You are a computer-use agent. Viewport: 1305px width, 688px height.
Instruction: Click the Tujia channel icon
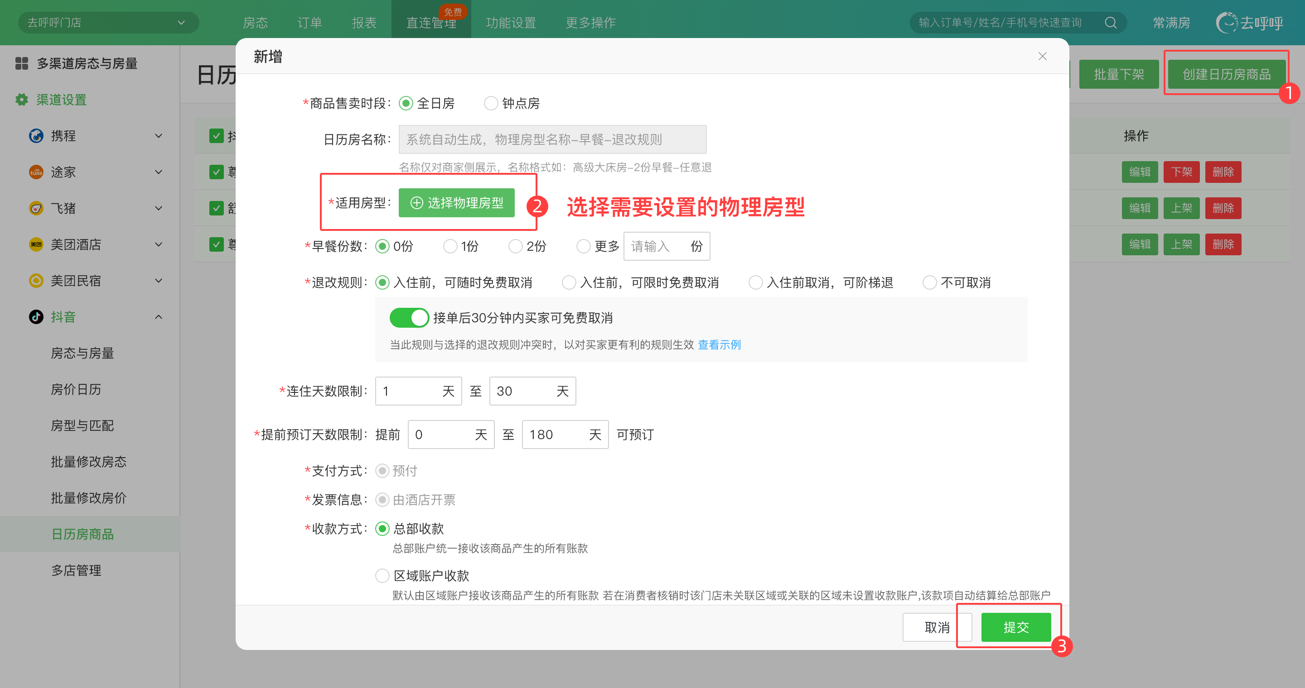tap(36, 172)
